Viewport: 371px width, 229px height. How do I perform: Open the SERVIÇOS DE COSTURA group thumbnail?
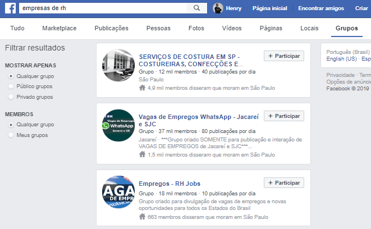tap(118, 65)
